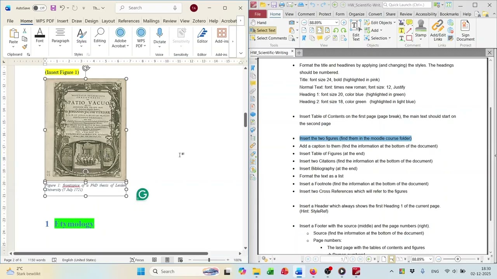Open the Editor pane button
This screenshot has height=279, width=497.
pos(202,36)
